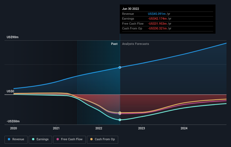
Task: Click the -US$30.321m cash from op value
Action: coord(157,29)
